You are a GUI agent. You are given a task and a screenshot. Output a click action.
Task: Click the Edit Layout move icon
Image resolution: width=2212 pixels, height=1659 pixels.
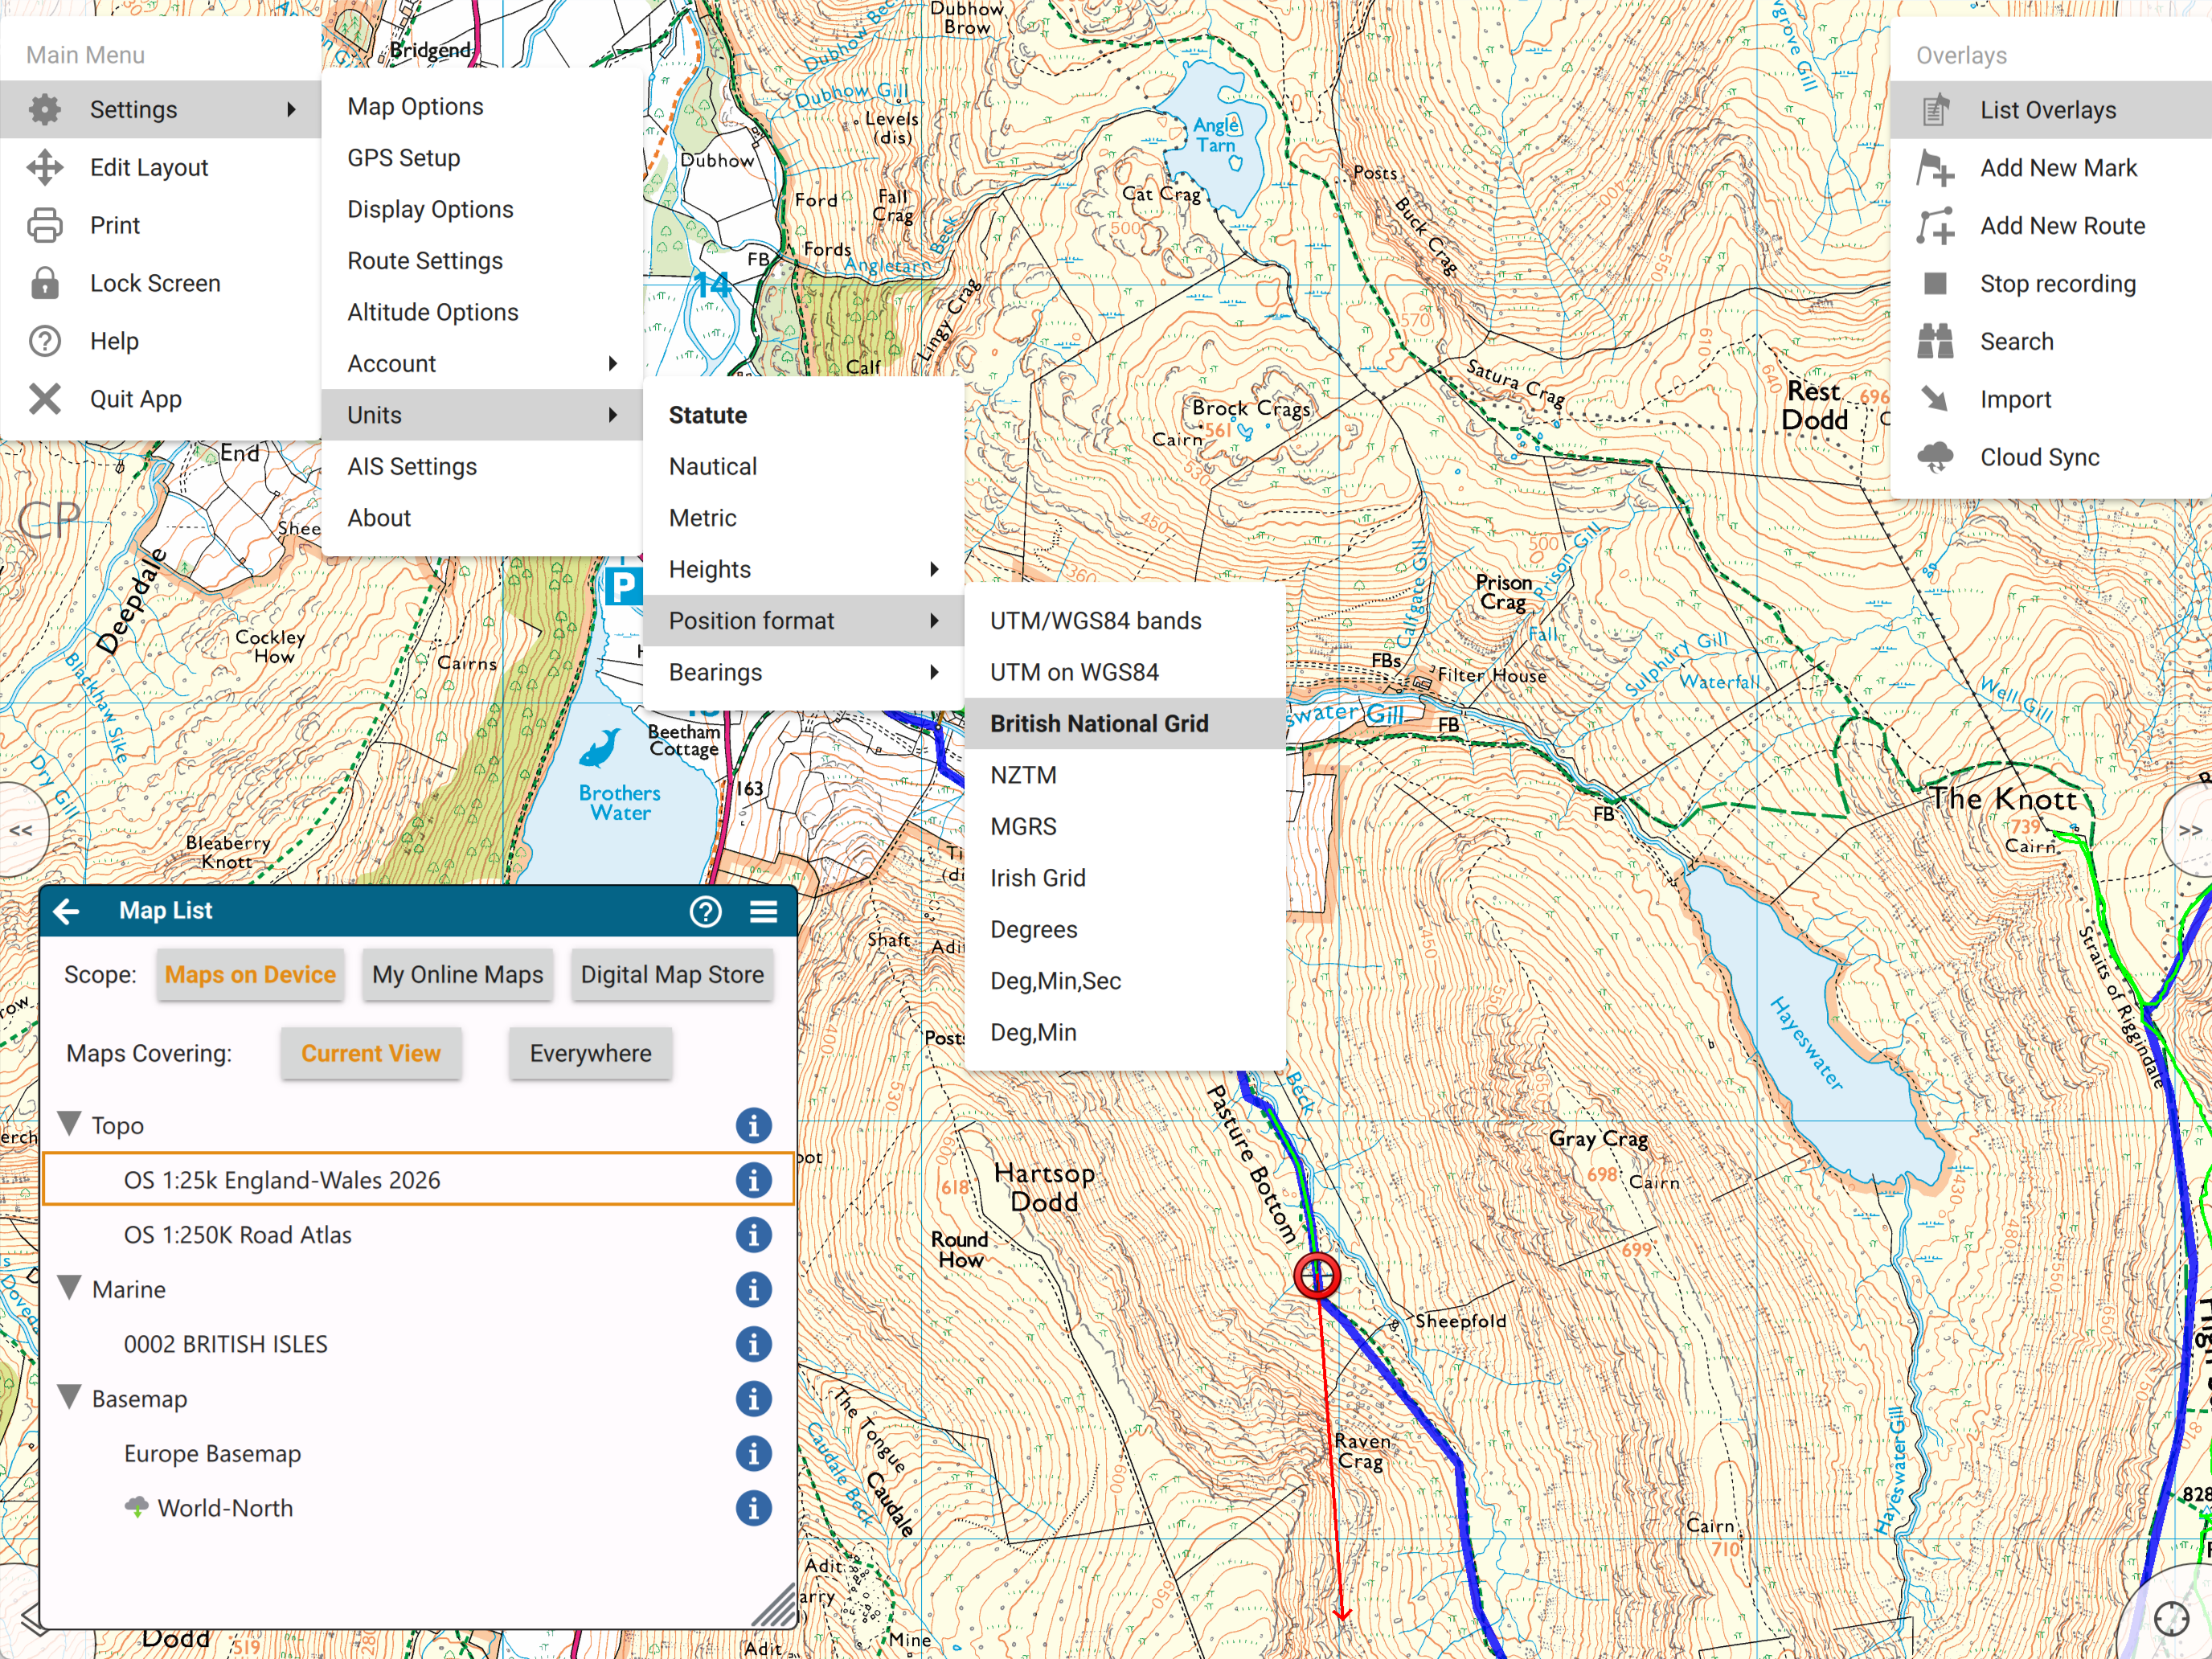pyautogui.click(x=45, y=168)
